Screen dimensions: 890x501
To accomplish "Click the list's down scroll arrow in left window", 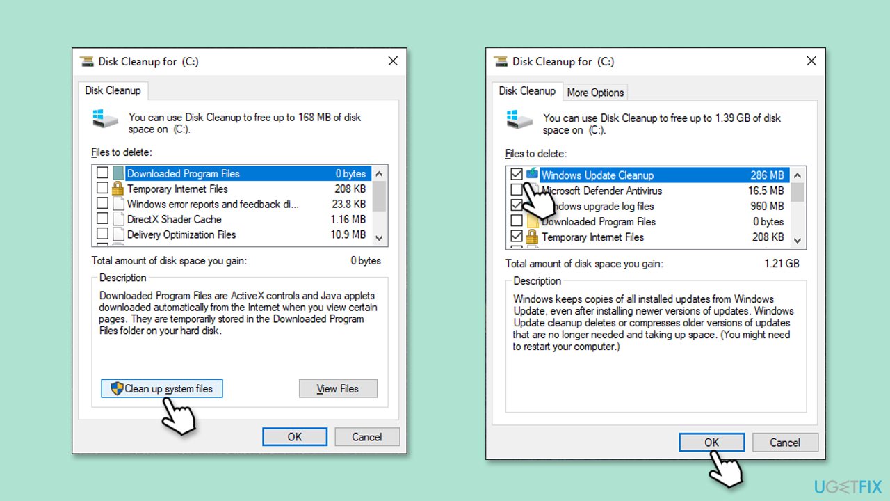I will pos(379,238).
